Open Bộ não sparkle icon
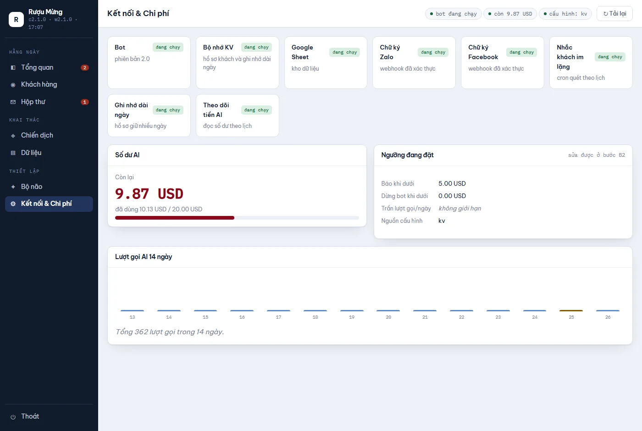 13,187
